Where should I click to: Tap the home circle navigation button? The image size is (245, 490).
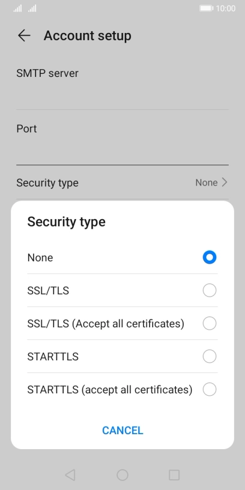click(x=122, y=474)
